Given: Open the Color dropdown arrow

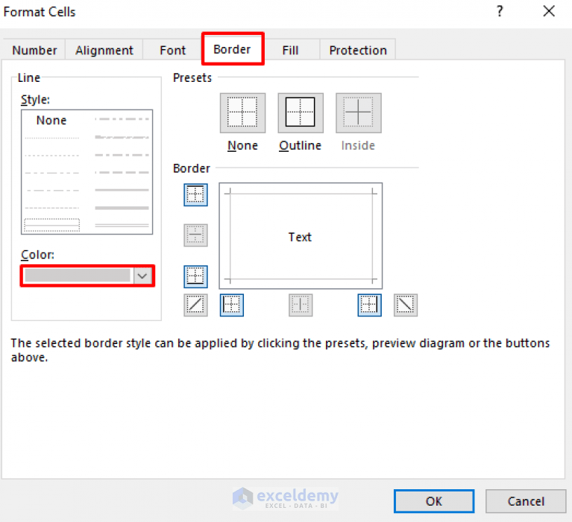Looking at the screenshot, I should 142,276.
